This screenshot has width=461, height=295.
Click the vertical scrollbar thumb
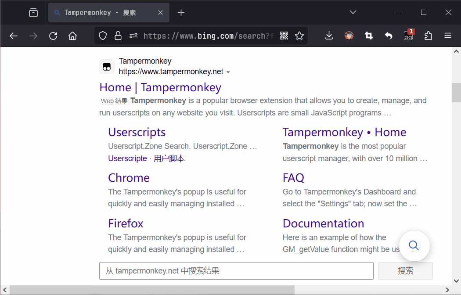pos(456,93)
